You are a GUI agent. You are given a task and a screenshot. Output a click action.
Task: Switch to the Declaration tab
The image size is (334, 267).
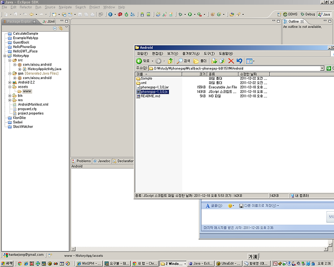tap(123, 161)
